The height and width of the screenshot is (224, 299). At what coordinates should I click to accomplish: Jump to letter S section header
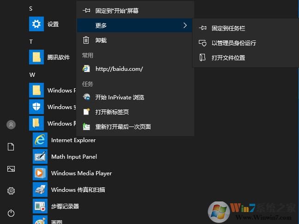coord(31,9)
